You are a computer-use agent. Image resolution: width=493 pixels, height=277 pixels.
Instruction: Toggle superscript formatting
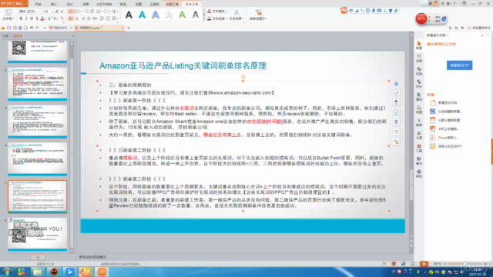point(49,18)
